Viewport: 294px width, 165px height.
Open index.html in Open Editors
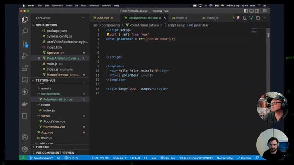point(54,47)
